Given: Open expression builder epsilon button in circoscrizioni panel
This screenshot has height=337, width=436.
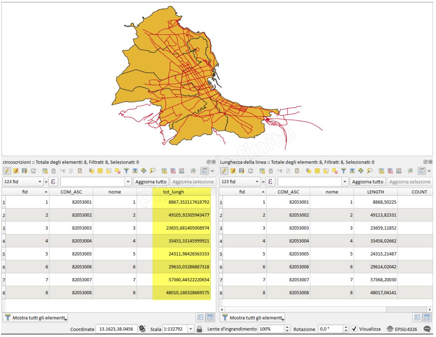Looking at the screenshot, I should [x=53, y=182].
